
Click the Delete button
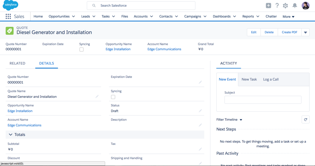pos(269,32)
